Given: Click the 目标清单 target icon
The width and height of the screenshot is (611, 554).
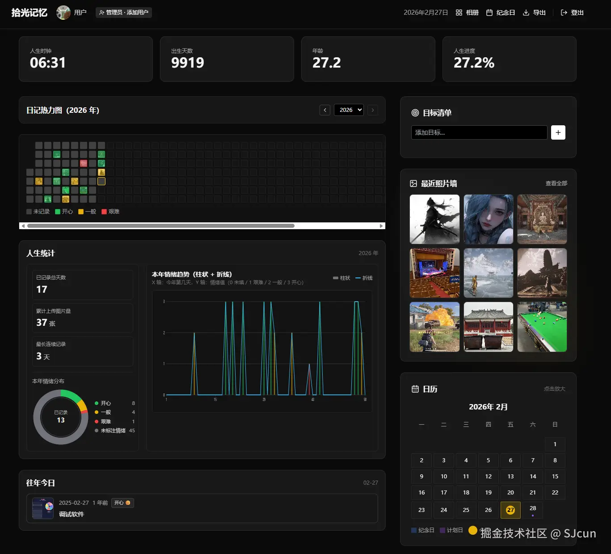Looking at the screenshot, I should 415,113.
